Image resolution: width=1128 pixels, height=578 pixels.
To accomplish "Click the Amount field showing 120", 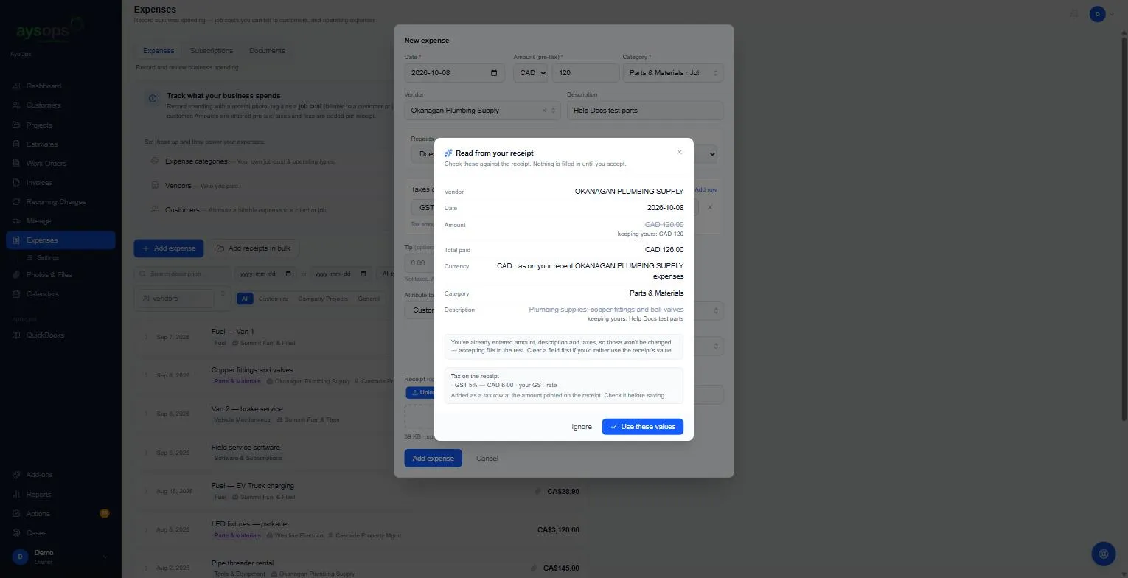I will 585,73.
